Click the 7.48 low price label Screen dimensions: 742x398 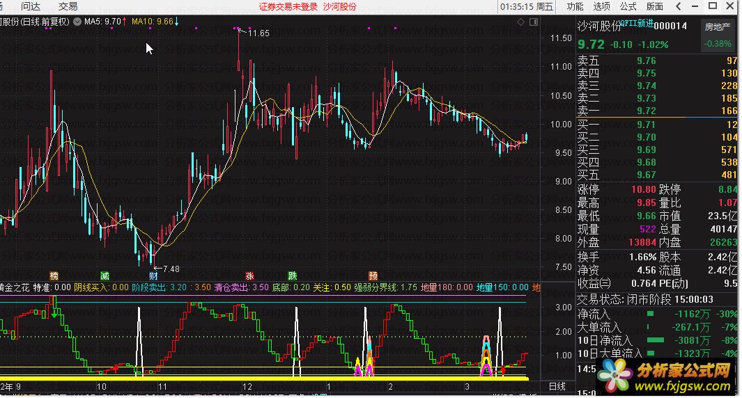tap(171, 269)
